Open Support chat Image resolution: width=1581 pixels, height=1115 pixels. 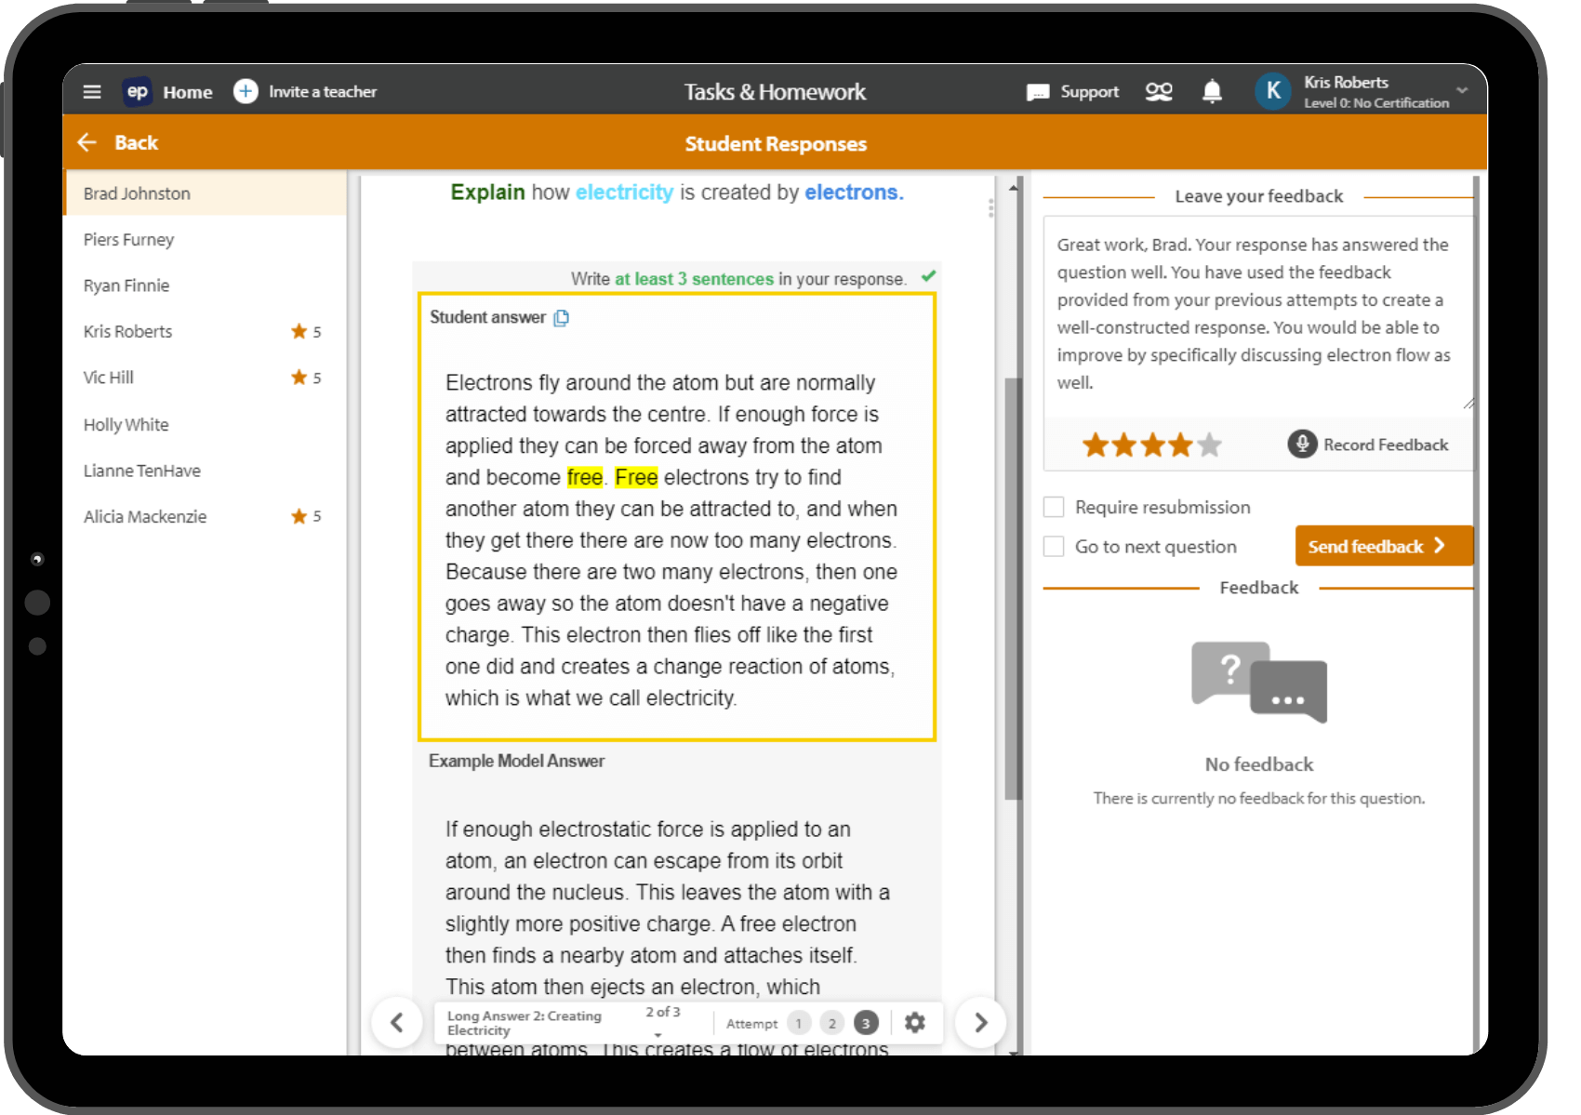pos(1073,91)
